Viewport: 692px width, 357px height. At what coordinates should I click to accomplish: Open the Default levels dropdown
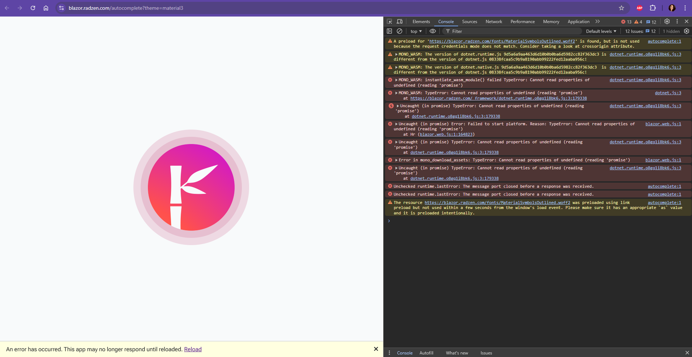pos(601,31)
